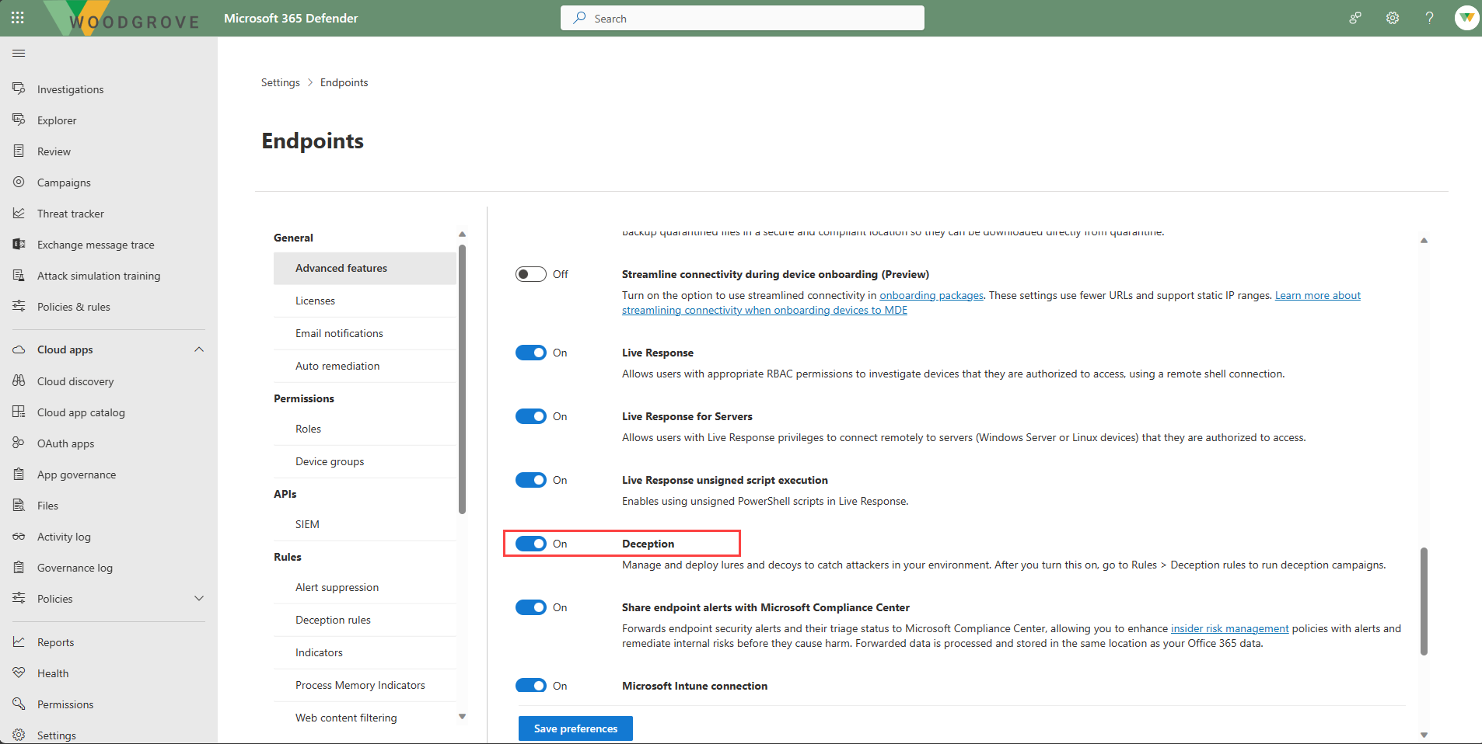Collapse the Cloud apps section chevron
This screenshot has width=1482, height=744.
point(199,349)
